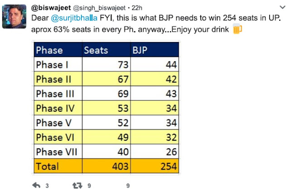Select the Phase IV row label
Viewport: 290px width, 189px height.
(x=55, y=108)
